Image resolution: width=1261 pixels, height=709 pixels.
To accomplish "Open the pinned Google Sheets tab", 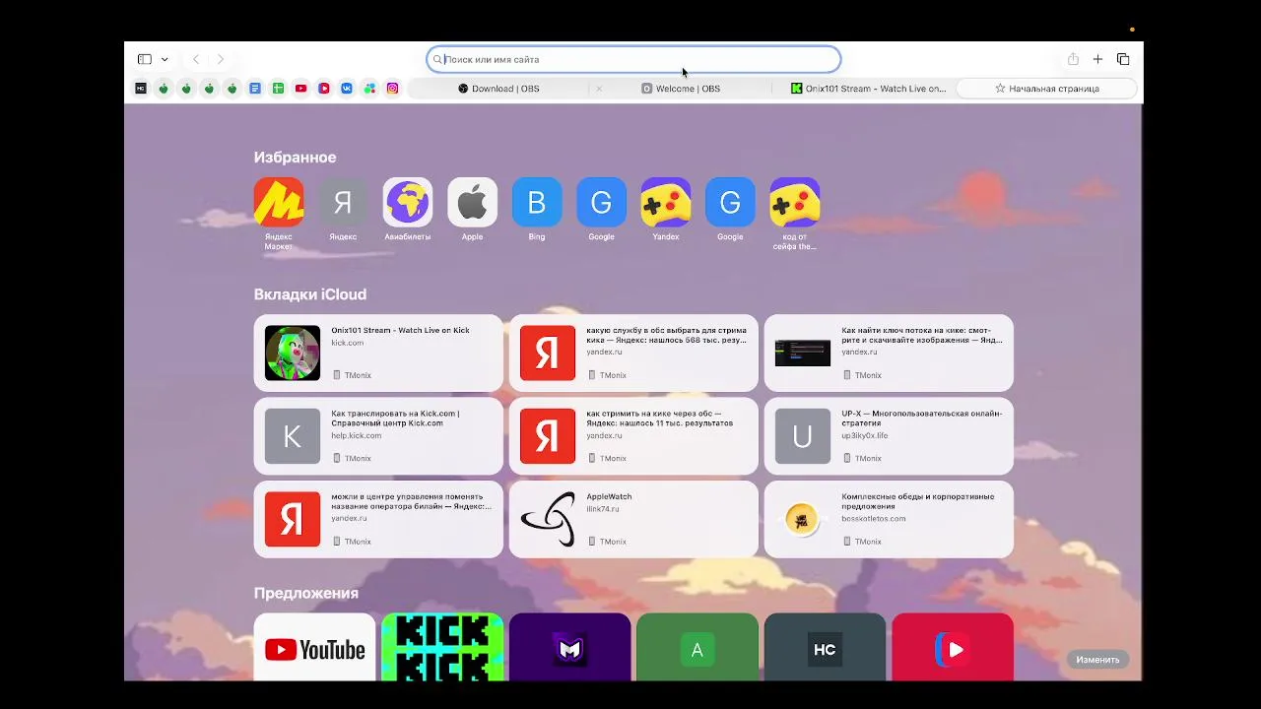I will [x=278, y=89].
